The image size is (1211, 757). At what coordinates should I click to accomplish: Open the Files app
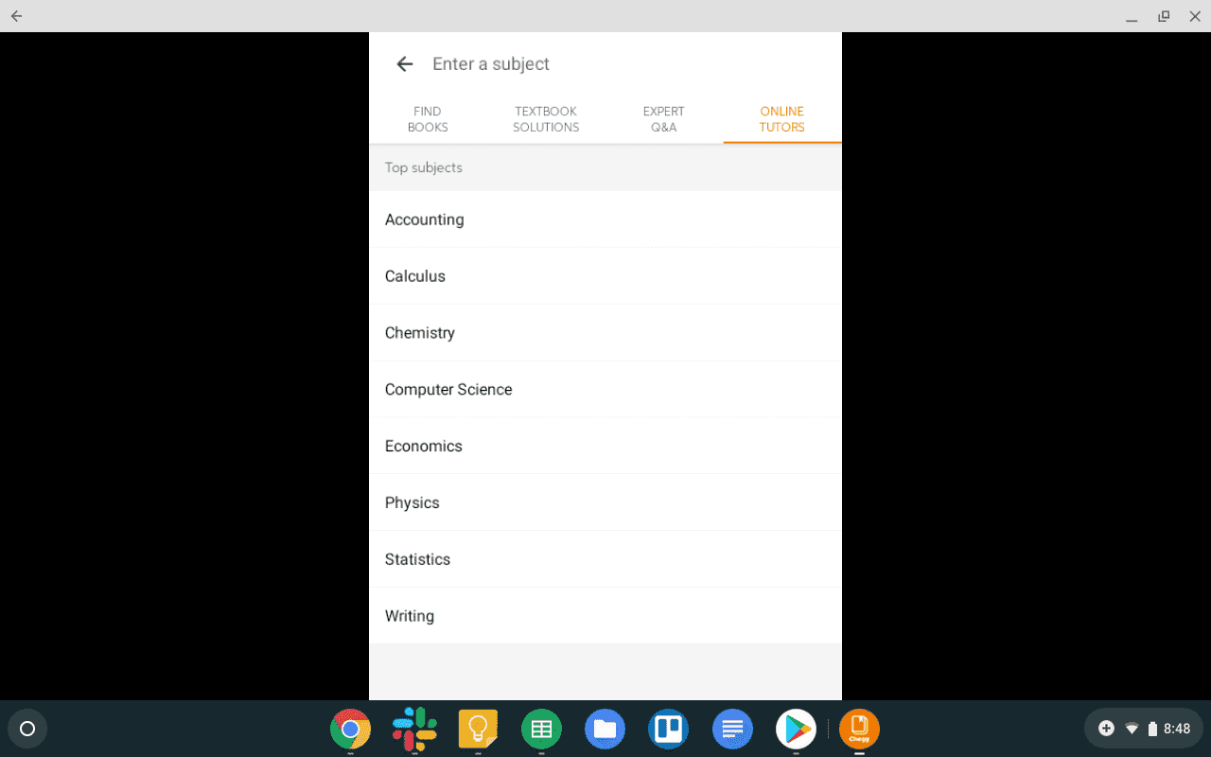605,729
